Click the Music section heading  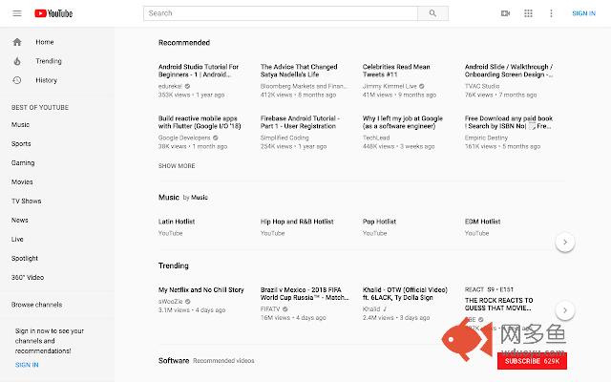(169, 198)
